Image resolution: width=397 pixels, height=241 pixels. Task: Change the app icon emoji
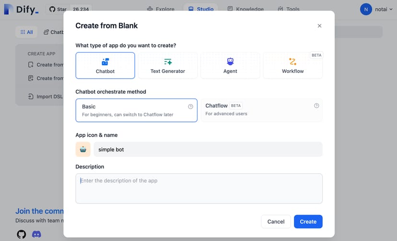[83, 149]
